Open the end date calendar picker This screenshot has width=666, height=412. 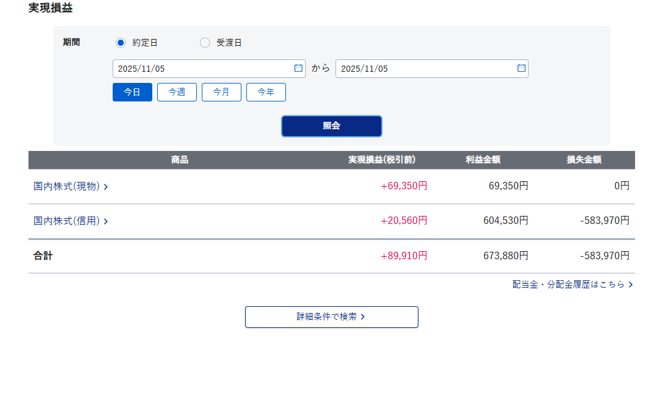point(521,68)
